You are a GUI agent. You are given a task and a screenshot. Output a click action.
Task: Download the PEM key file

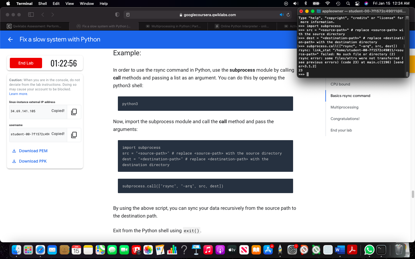coord(30,151)
